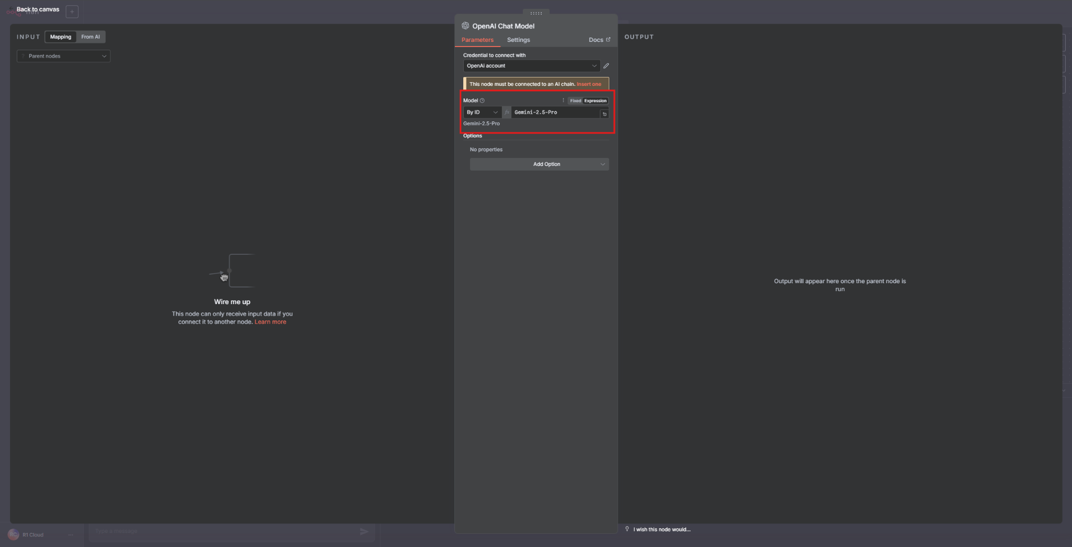Open "I wish this node would..." feedback
1072x547 pixels.
662,530
